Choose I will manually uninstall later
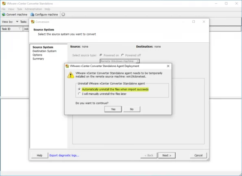 click(79, 94)
